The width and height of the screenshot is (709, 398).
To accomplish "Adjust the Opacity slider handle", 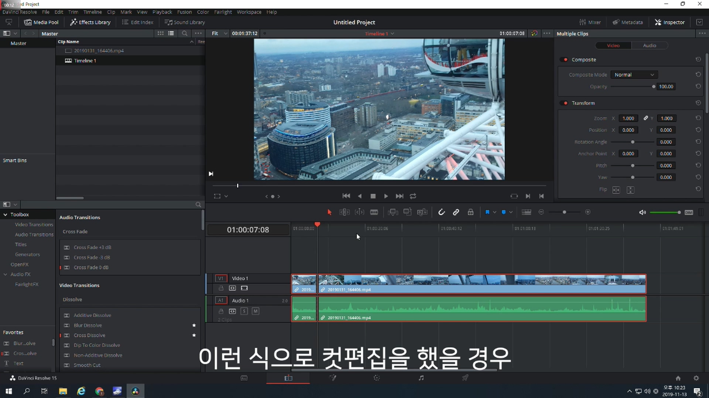I will (x=653, y=87).
